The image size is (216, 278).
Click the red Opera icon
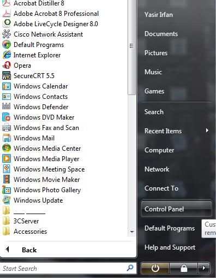7,66
